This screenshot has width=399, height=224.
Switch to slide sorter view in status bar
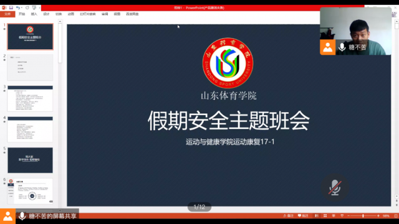pos(325,216)
